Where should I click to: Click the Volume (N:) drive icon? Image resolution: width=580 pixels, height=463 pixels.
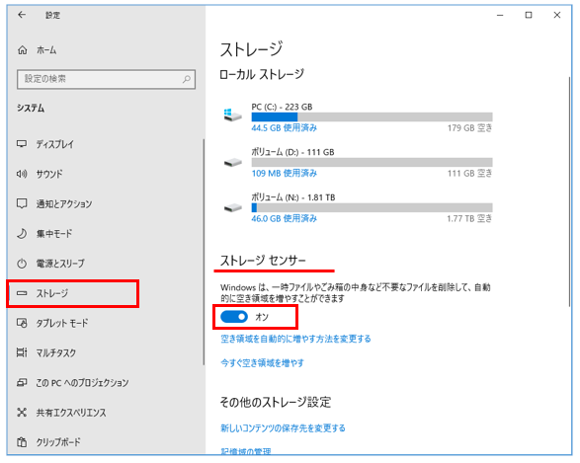232,207
